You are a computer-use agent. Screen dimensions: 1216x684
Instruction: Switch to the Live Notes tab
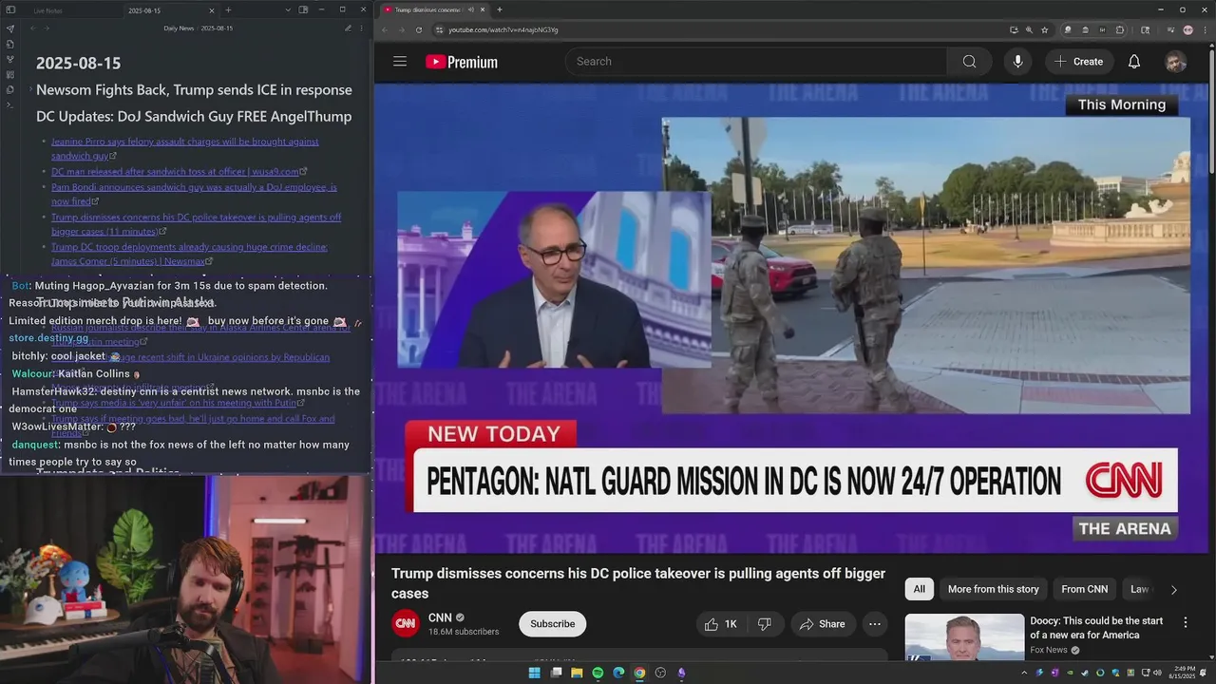(x=48, y=10)
